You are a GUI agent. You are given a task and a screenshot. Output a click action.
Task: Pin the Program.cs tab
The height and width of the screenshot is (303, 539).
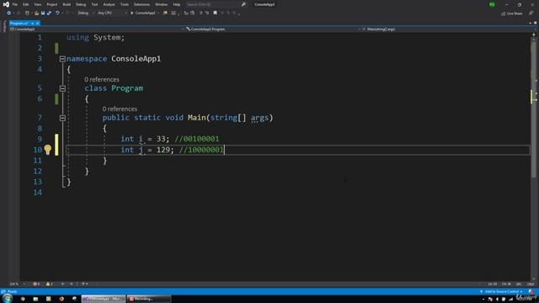[32, 24]
